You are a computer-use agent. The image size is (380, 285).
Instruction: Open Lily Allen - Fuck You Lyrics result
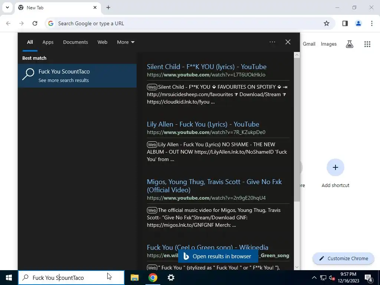click(x=203, y=124)
